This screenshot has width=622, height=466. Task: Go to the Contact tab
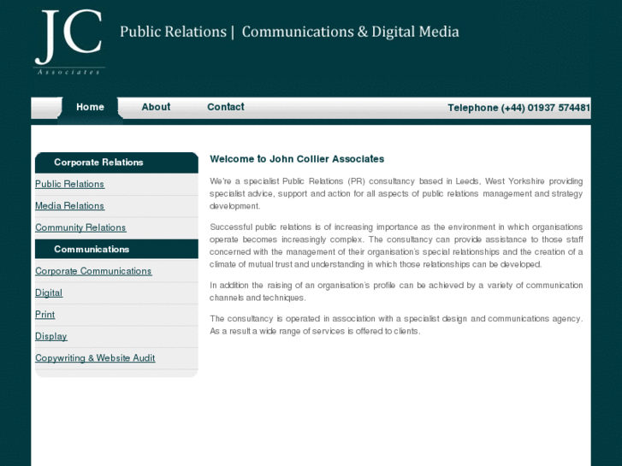225,107
